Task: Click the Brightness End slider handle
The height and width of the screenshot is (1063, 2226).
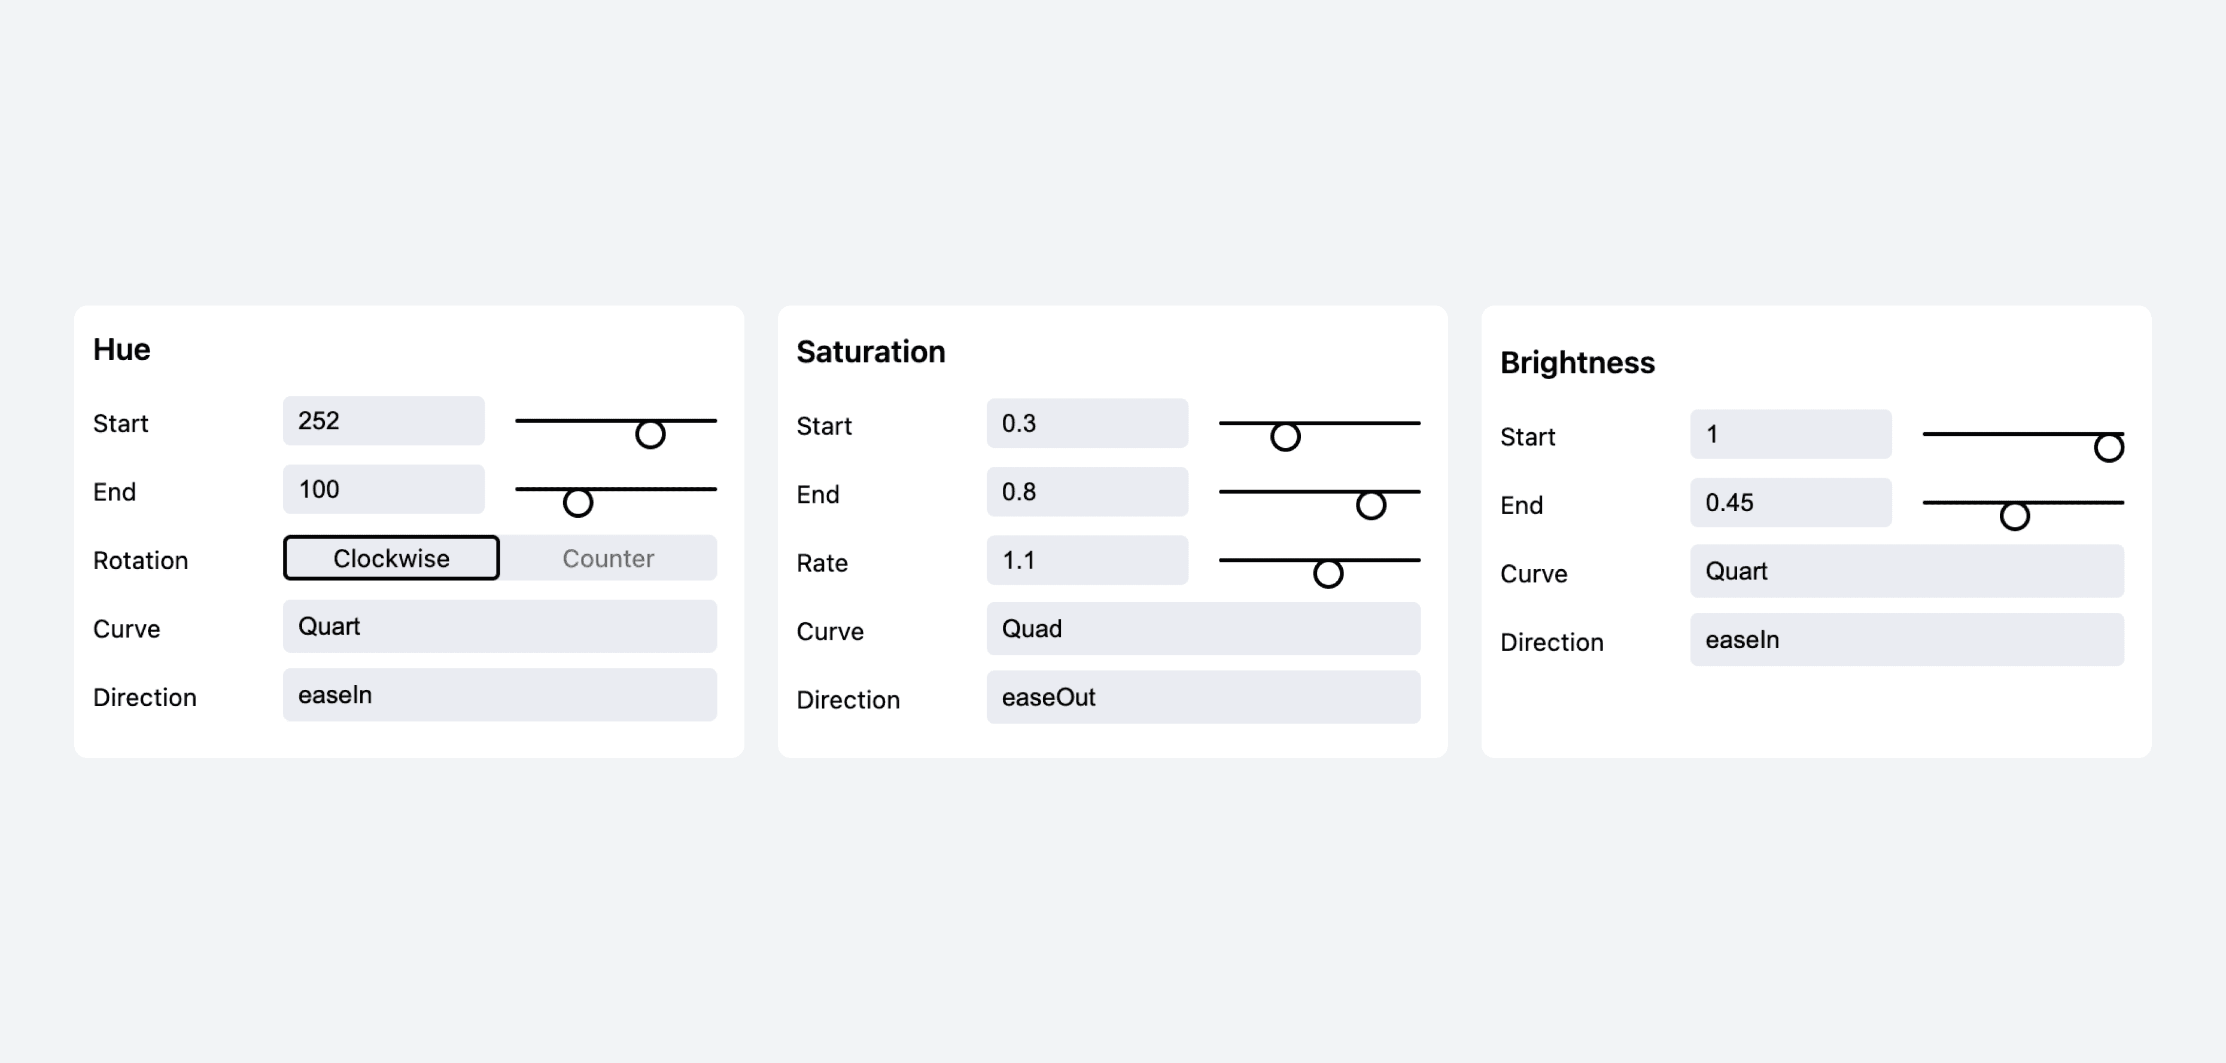Action: point(2014,515)
